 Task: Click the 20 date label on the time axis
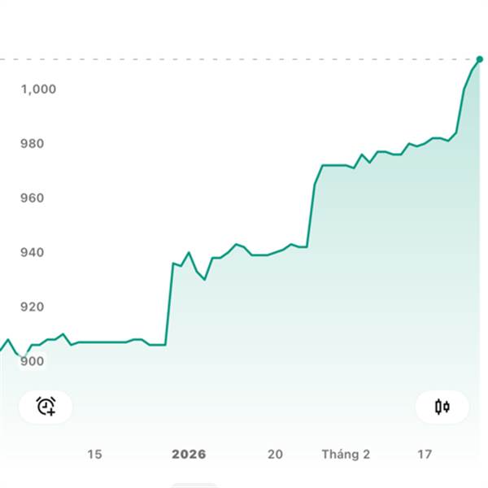(x=276, y=454)
